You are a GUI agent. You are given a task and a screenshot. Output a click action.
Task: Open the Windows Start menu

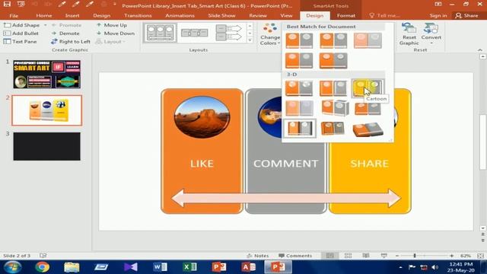[x=13, y=267]
